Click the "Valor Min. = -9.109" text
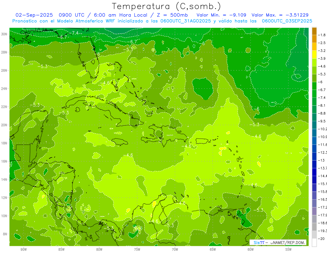 (x=222, y=15)
